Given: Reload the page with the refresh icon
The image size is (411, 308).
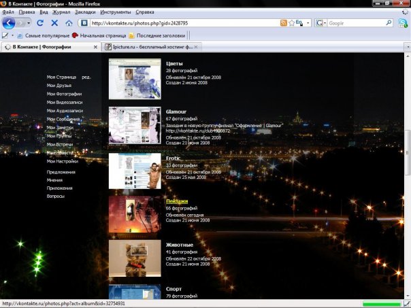Looking at the screenshot, I should 40,23.
